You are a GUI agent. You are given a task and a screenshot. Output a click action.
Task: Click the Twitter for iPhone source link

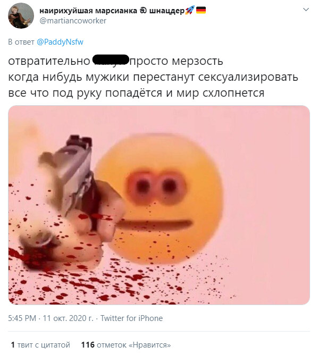(x=131, y=318)
